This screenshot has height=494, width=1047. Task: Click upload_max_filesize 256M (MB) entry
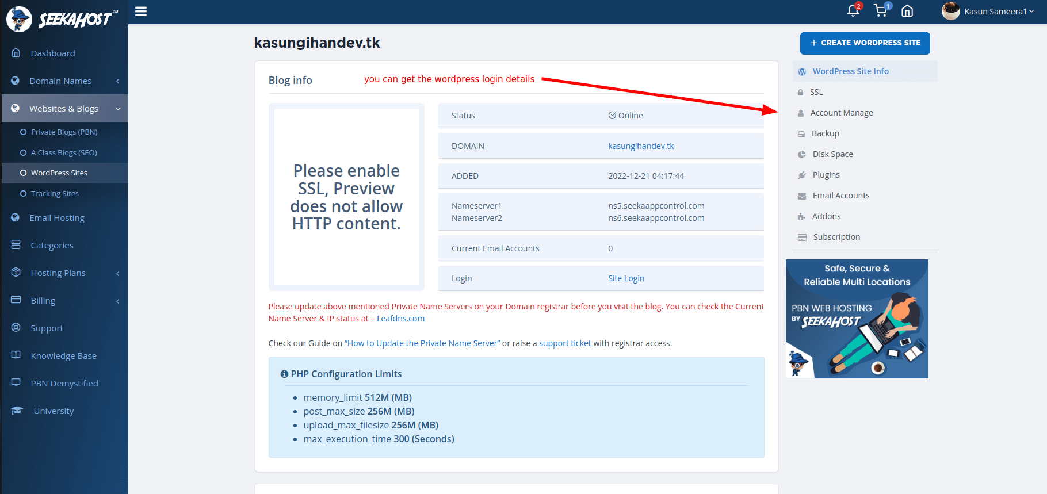[371, 425]
